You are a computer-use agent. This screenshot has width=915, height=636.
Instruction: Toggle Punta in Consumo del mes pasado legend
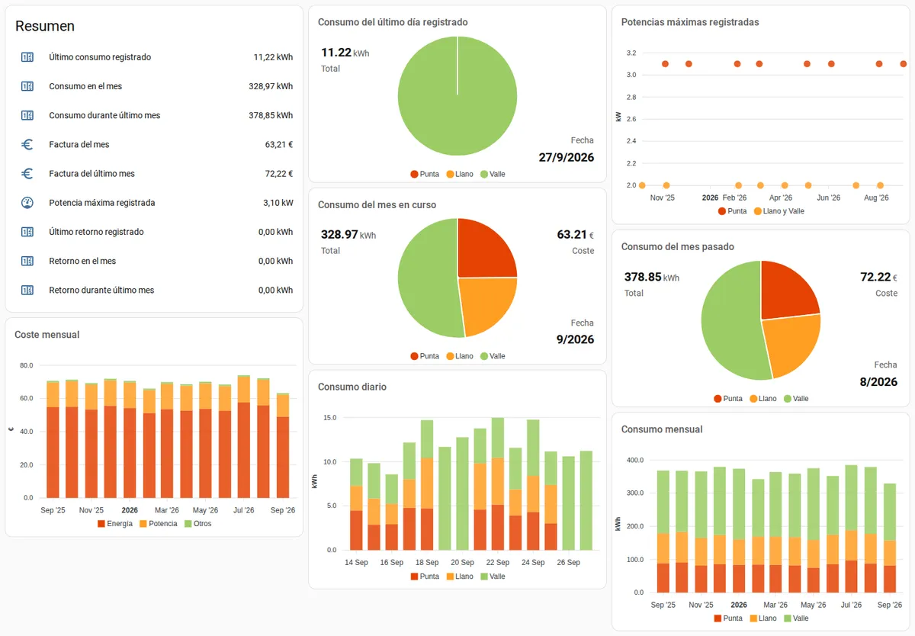click(728, 399)
